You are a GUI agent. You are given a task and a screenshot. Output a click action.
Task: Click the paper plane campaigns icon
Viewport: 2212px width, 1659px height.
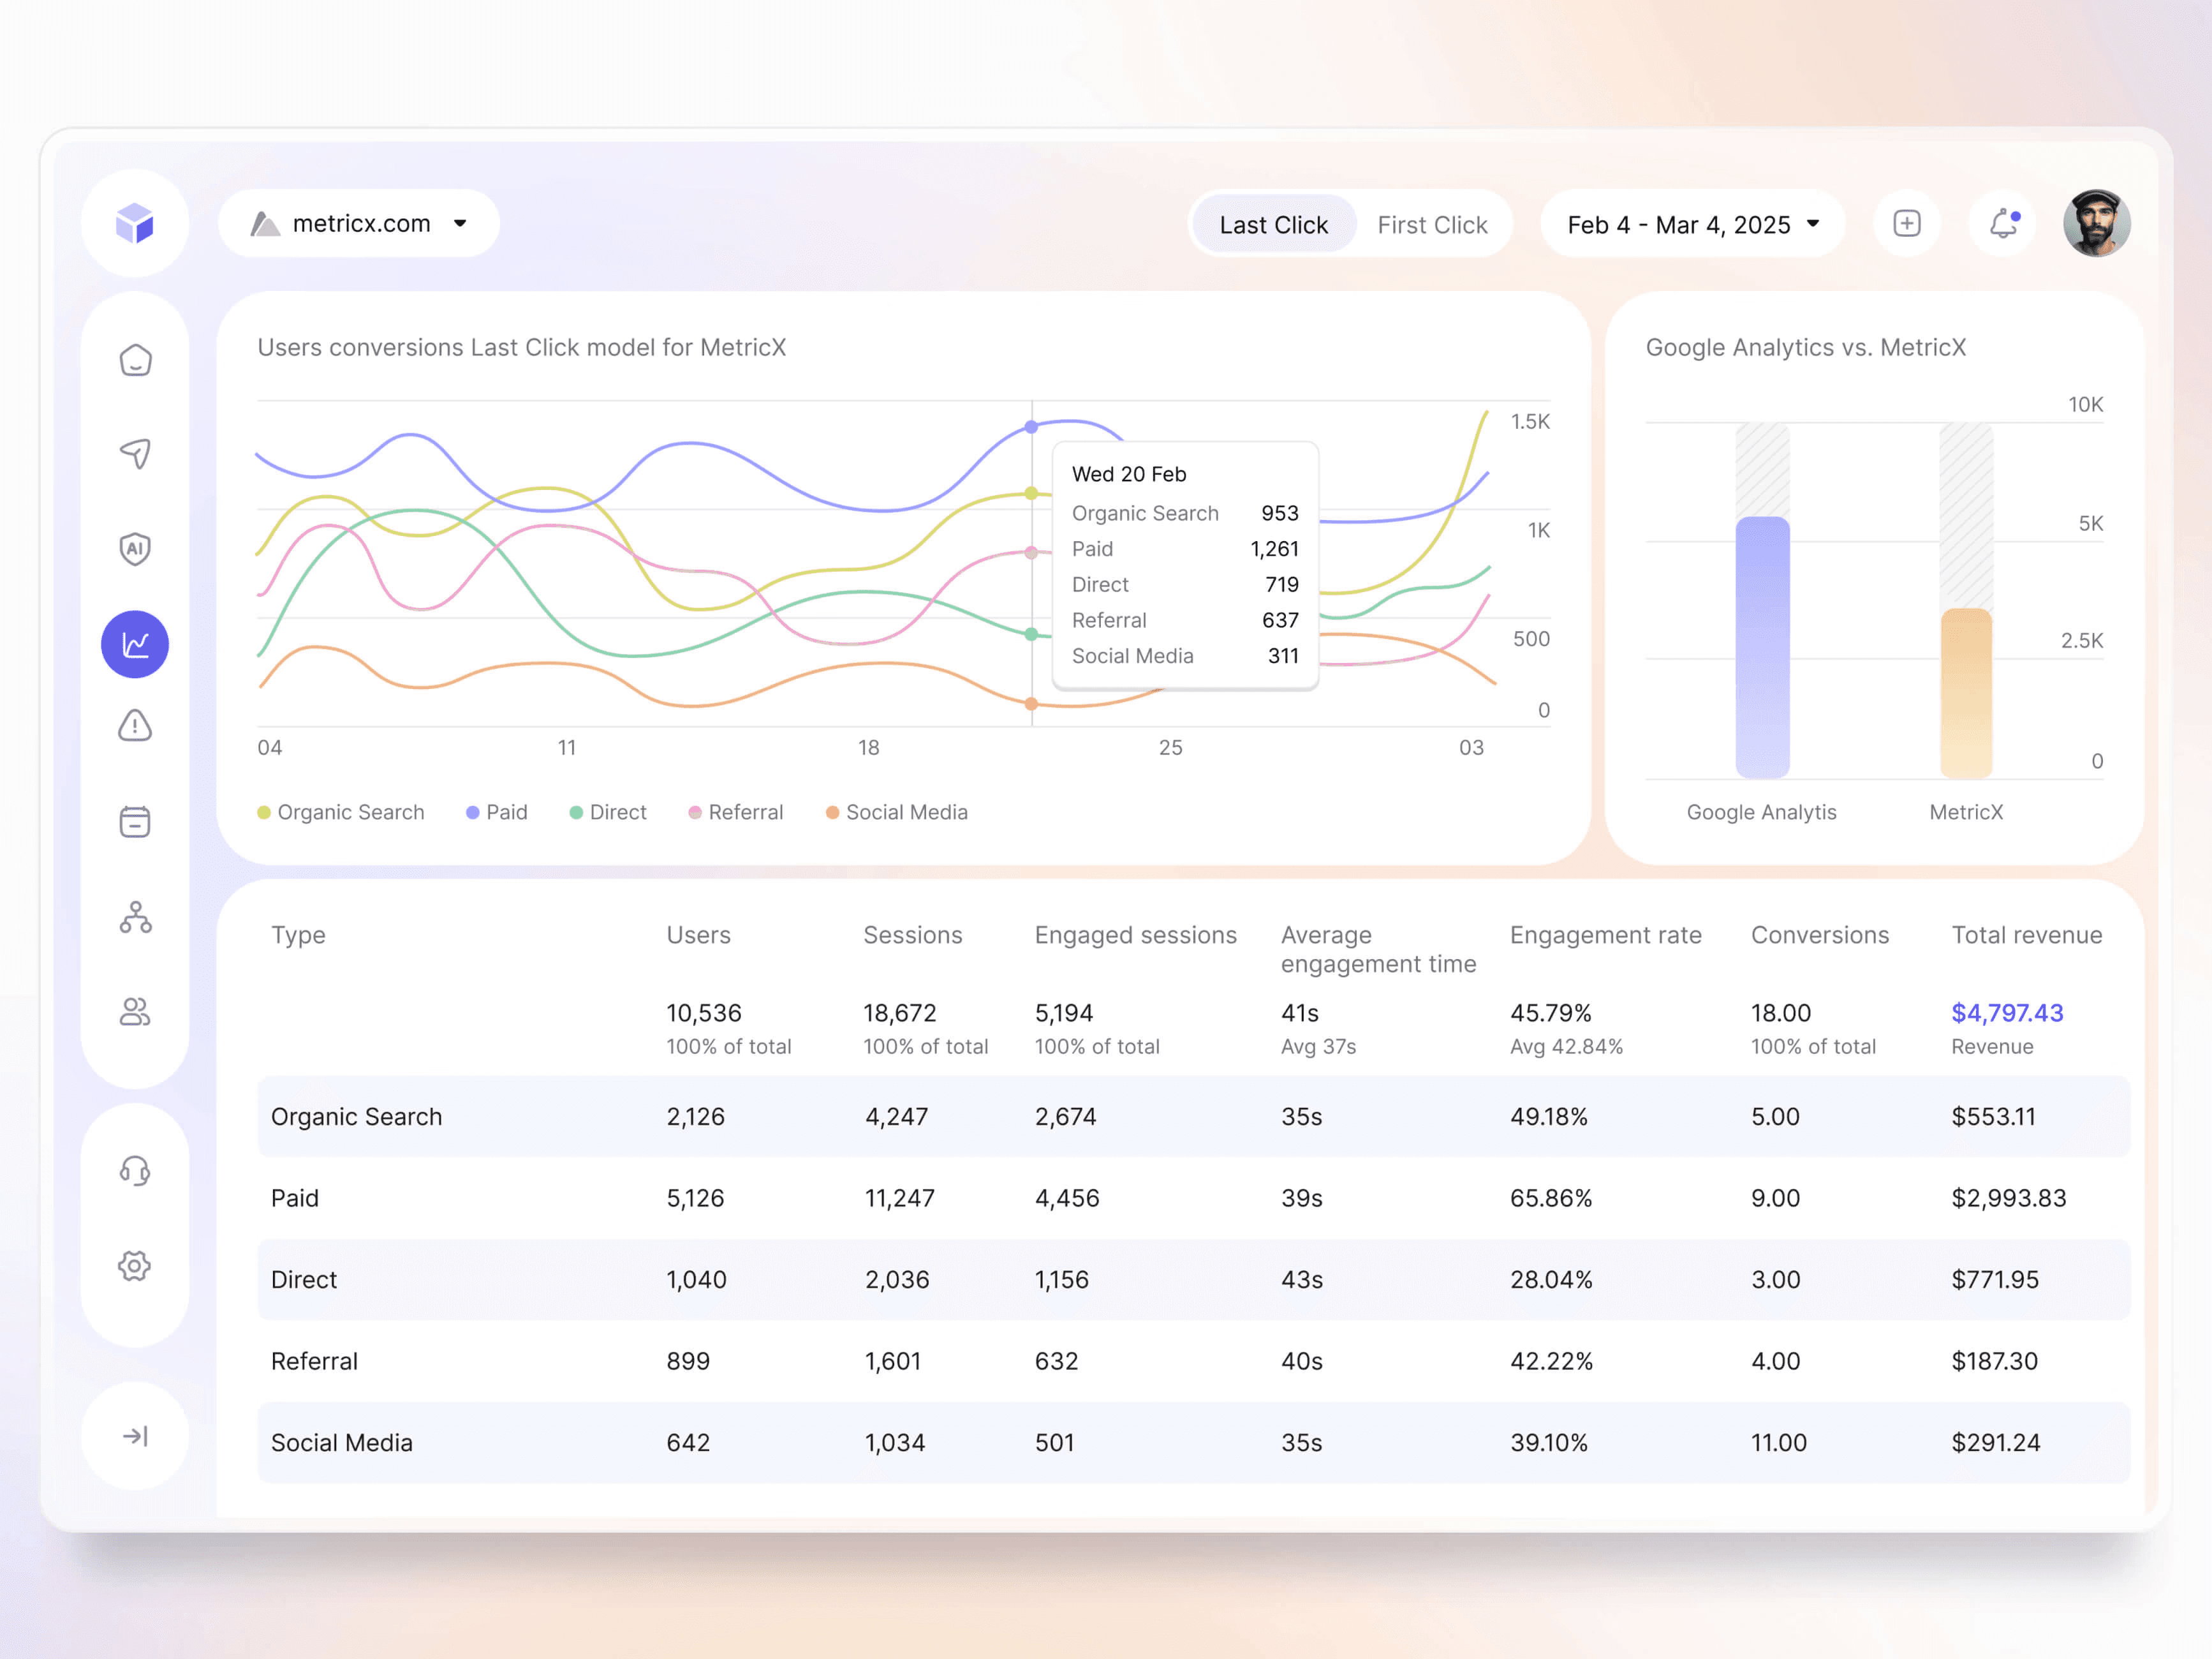point(135,453)
